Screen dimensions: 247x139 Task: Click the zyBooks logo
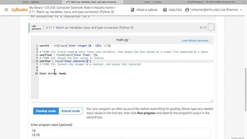tap(19, 10)
